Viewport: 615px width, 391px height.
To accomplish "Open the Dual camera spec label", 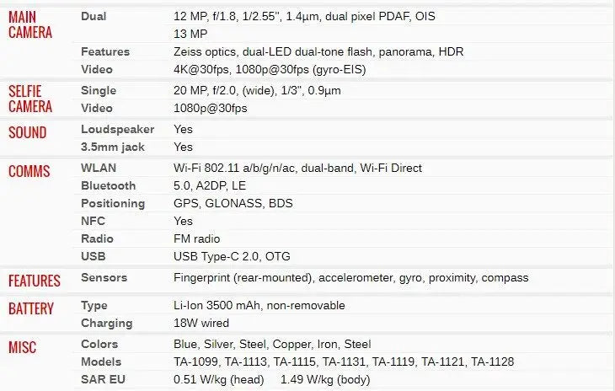I will (94, 17).
